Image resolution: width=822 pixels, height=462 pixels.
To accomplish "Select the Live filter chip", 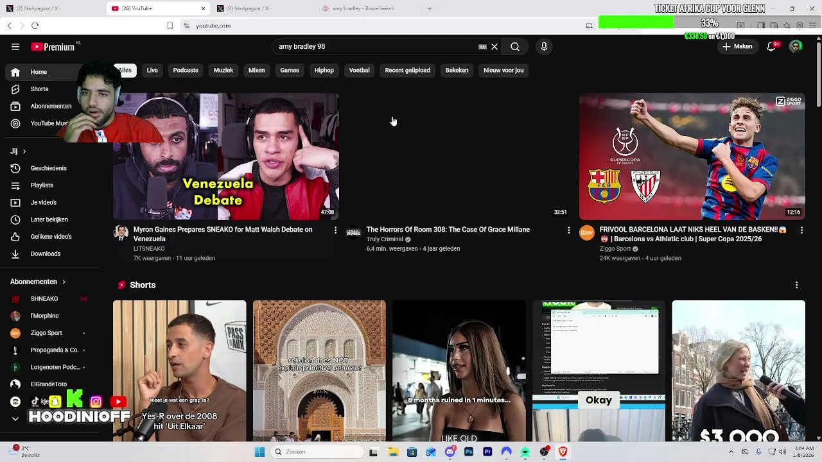I will pyautogui.click(x=152, y=71).
